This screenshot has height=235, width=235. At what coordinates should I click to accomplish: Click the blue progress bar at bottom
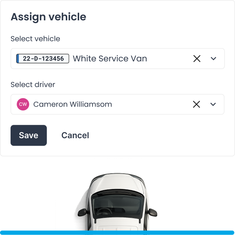(117, 233)
